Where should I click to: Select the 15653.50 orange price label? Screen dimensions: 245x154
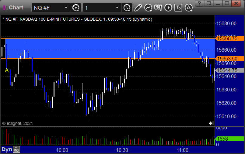(229, 59)
